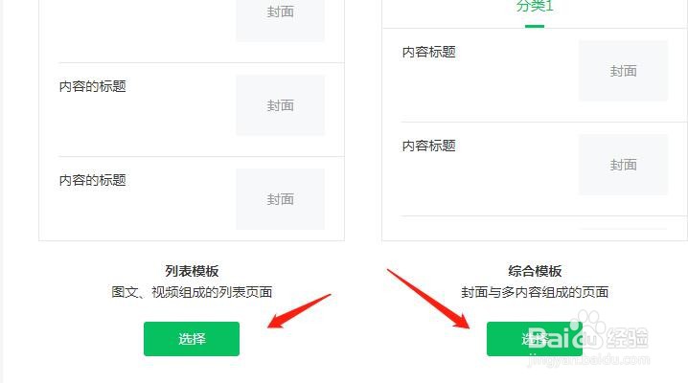The image size is (688, 383).
Task: Click the partially visible top 封面 thumbnail in list template
Action: pyautogui.click(x=281, y=21)
